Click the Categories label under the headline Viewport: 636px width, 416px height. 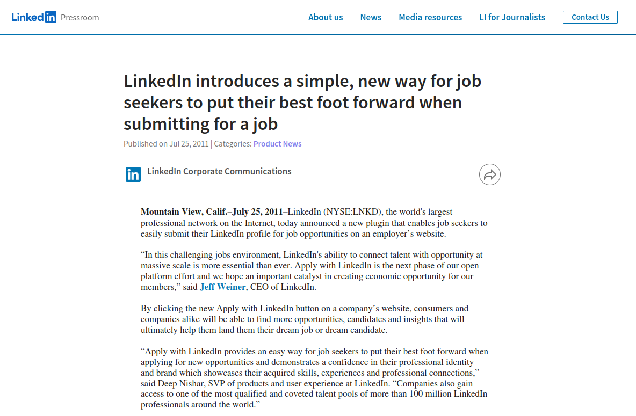233,144
